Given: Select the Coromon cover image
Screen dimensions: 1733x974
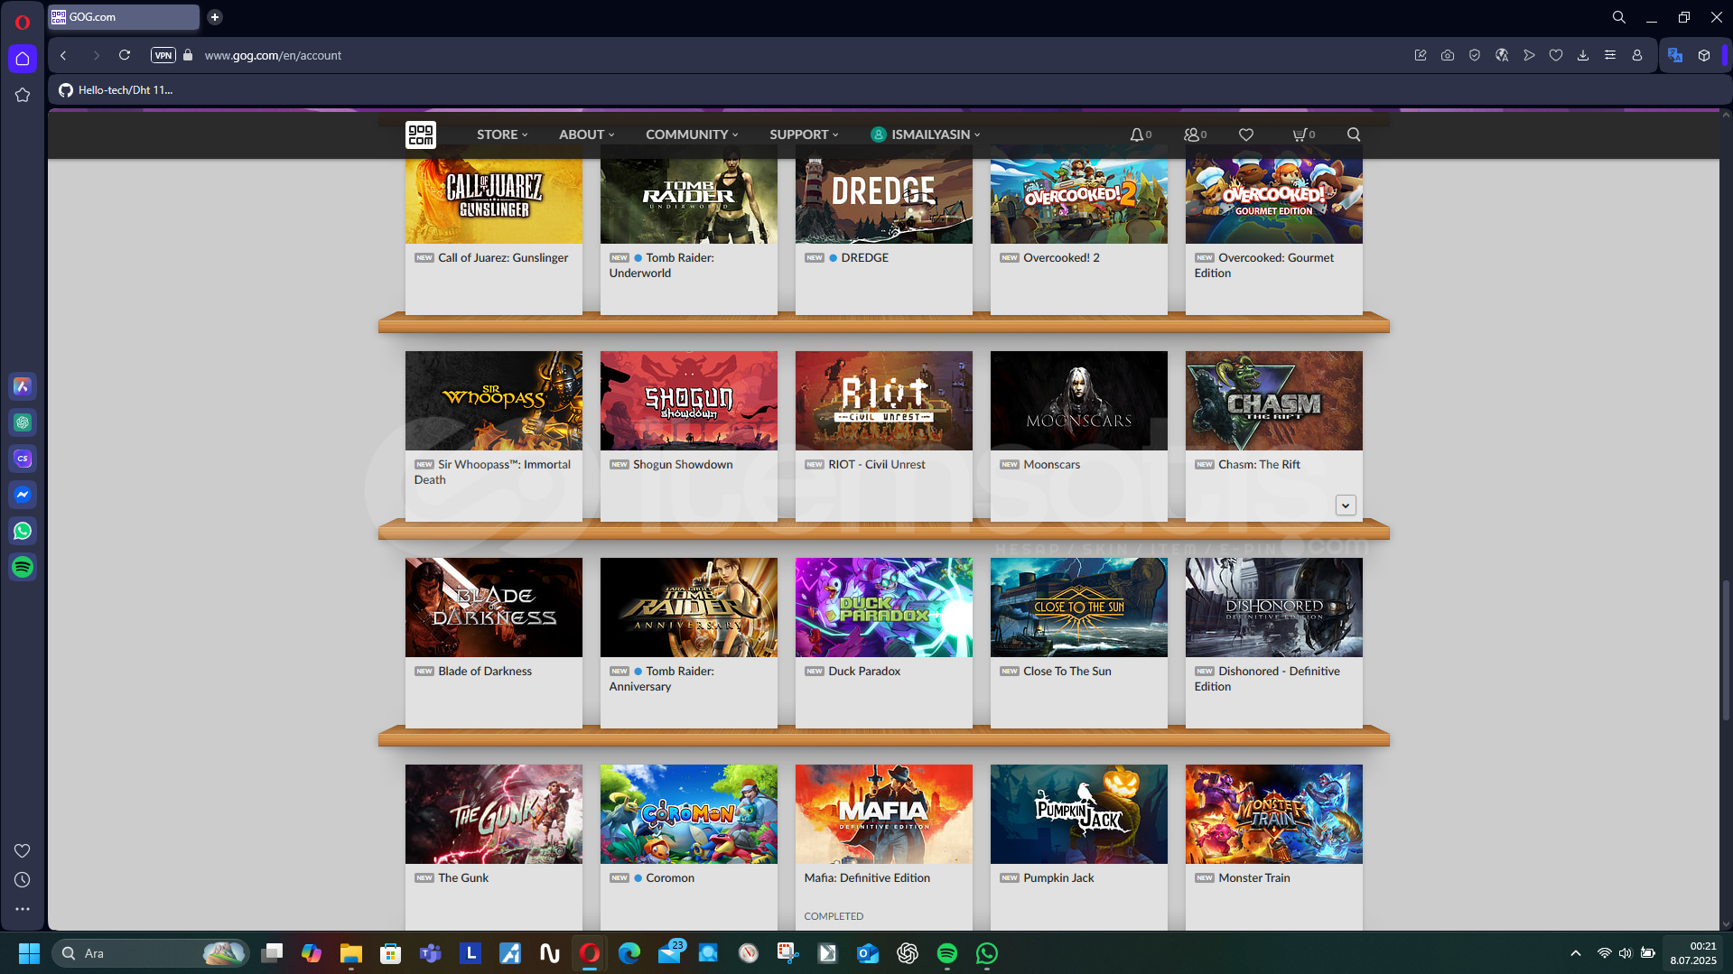Looking at the screenshot, I should tap(689, 814).
